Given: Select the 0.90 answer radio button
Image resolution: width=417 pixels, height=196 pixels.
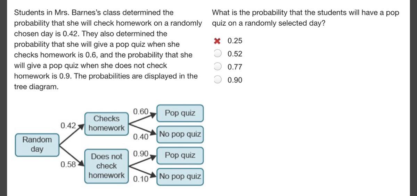Looking at the screenshot, I should [218, 80].
